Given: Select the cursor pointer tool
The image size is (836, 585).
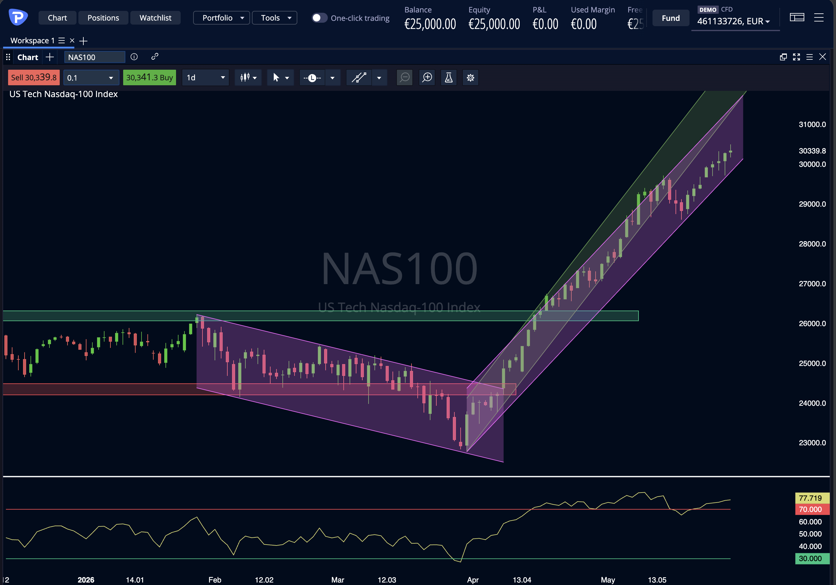Looking at the screenshot, I should point(276,77).
